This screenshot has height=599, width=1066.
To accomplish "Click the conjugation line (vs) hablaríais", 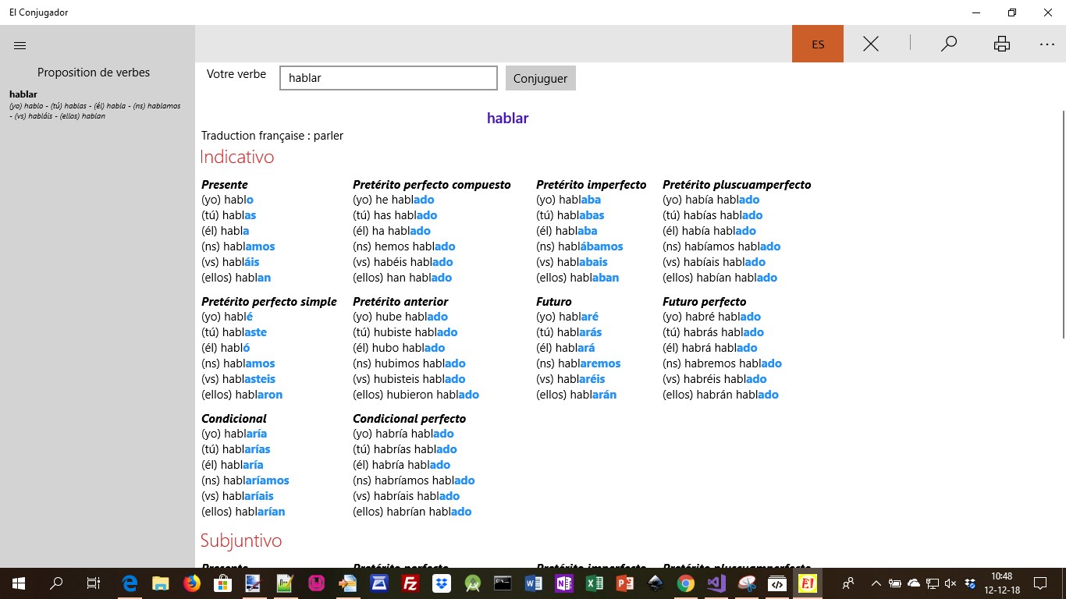I will (x=237, y=496).
